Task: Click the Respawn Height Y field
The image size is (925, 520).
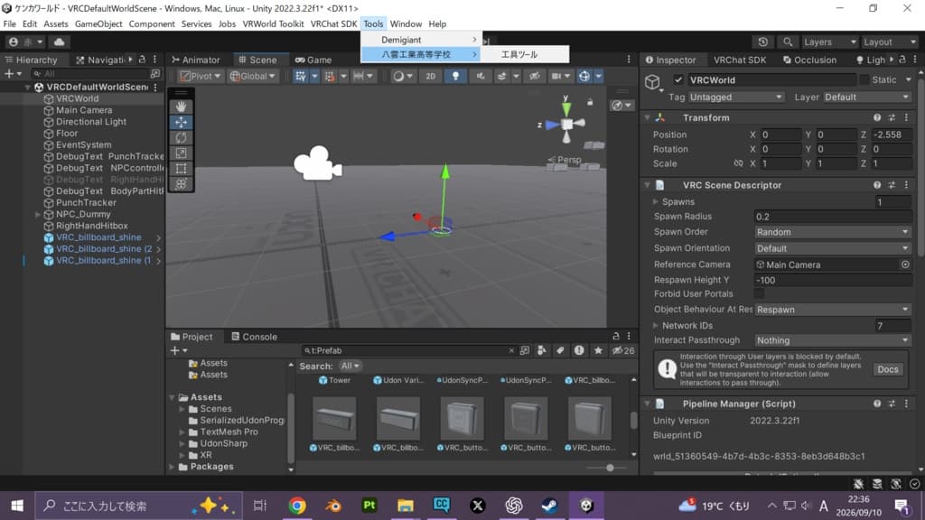Action: [832, 280]
